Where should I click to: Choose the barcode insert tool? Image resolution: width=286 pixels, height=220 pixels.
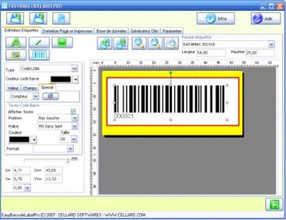click(39, 55)
